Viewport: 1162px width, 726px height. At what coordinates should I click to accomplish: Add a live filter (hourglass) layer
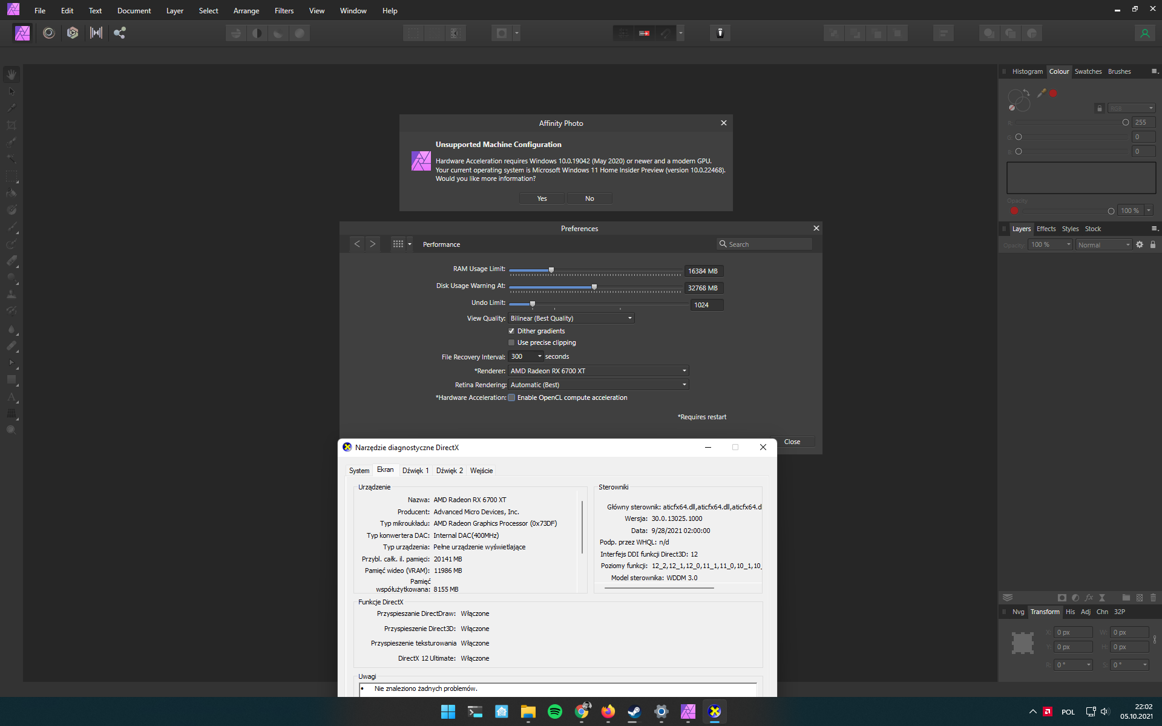click(1102, 598)
